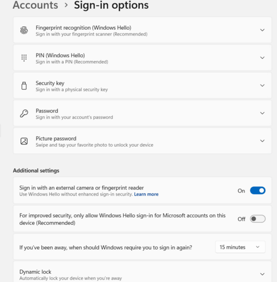Click the Additional settings heading

[x=36, y=170]
